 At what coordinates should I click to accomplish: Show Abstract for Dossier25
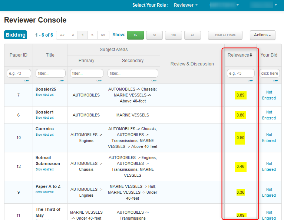pos(44,95)
